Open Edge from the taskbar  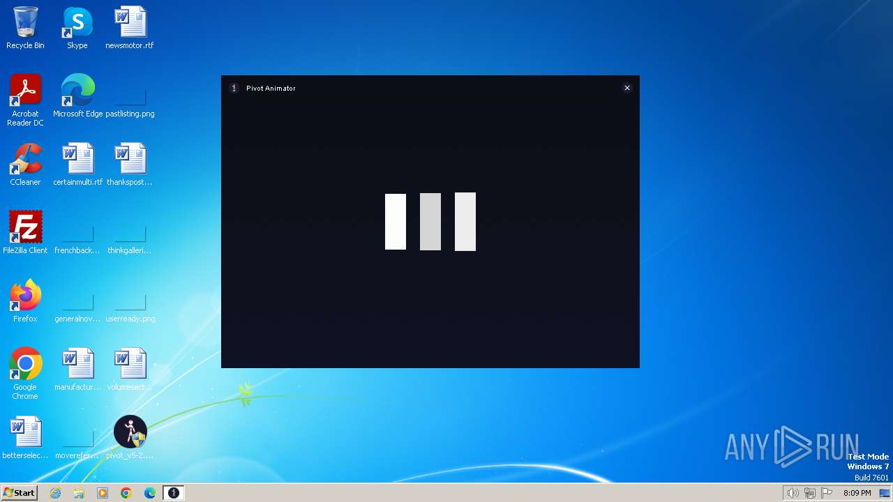(x=150, y=493)
